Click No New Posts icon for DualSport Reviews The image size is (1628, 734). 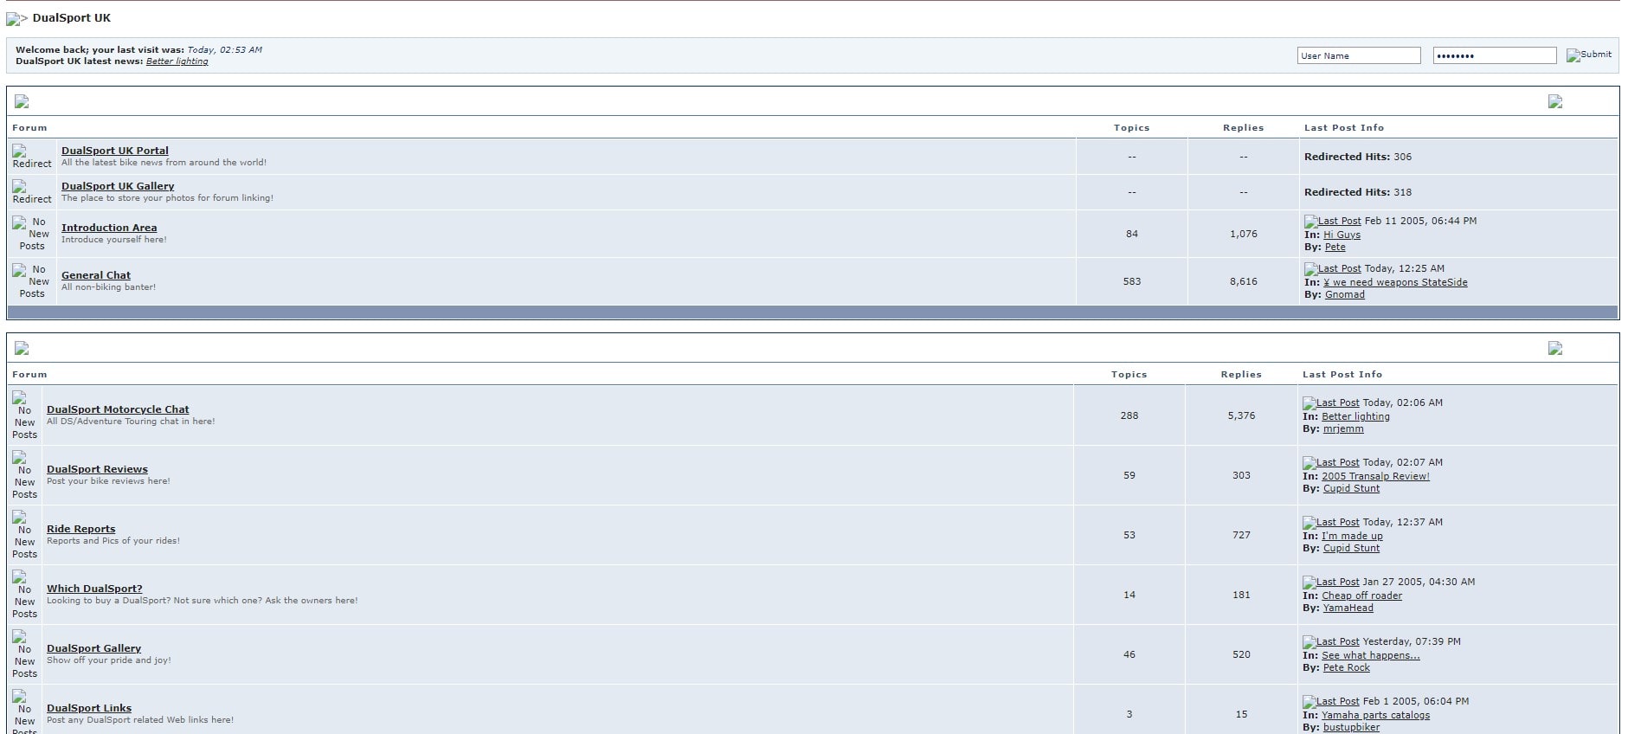(x=24, y=475)
